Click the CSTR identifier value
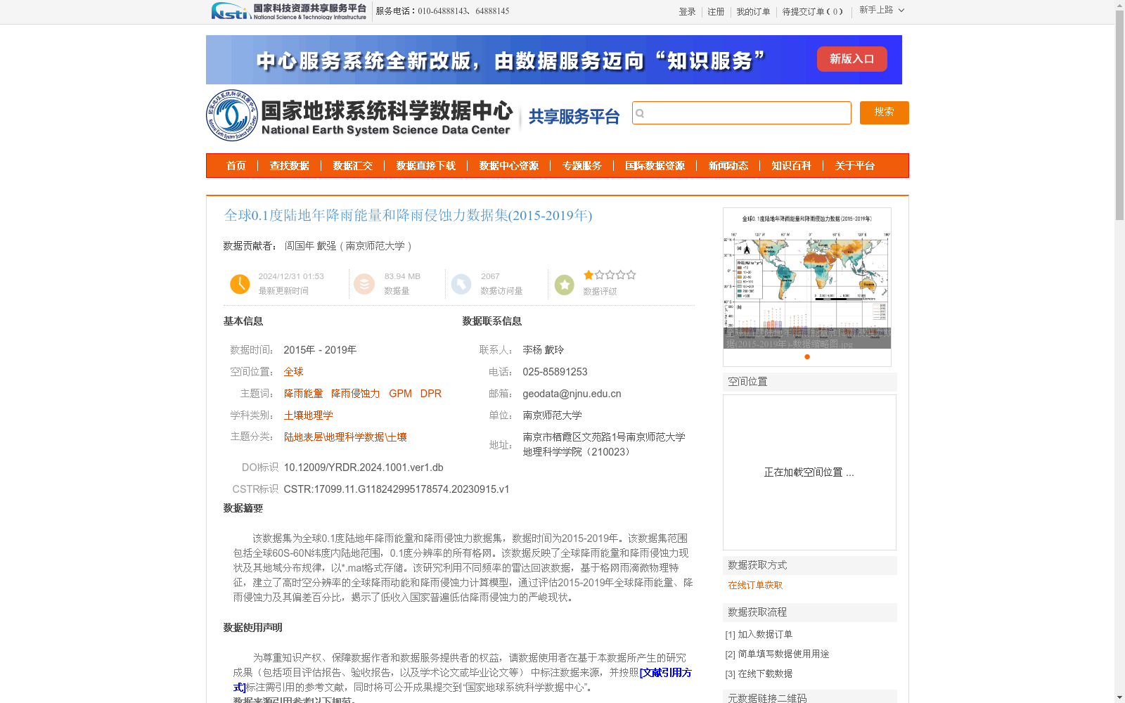The width and height of the screenshot is (1125, 703). (397, 489)
